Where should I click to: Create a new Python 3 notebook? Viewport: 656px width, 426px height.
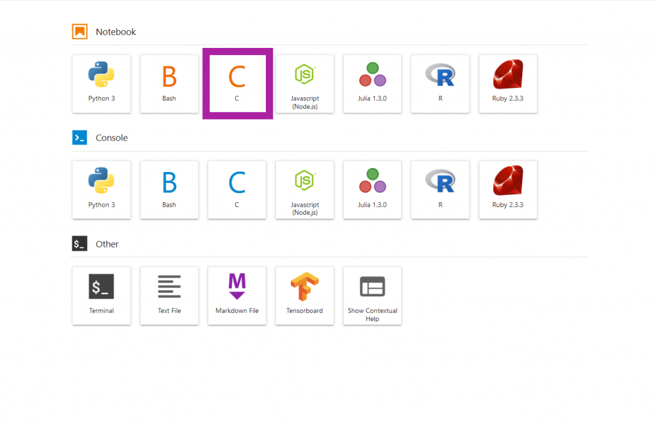(101, 84)
